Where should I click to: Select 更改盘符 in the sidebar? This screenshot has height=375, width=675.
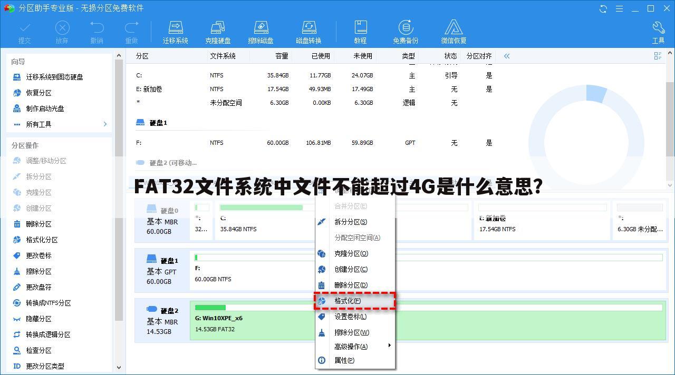click(x=38, y=287)
